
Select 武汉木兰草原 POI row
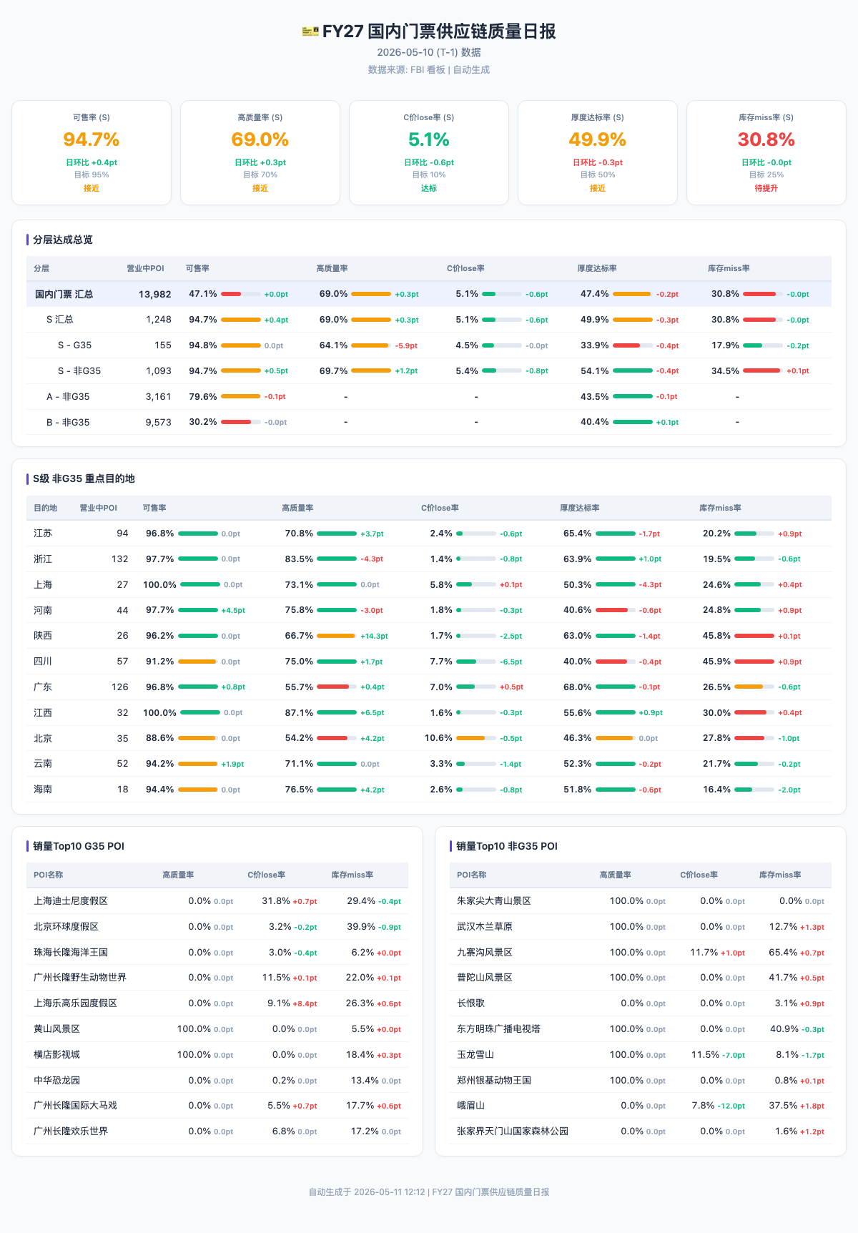pos(641,927)
